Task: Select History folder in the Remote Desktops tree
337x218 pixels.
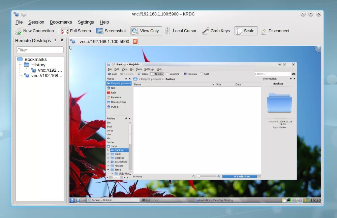Action: pyautogui.click(x=38, y=65)
